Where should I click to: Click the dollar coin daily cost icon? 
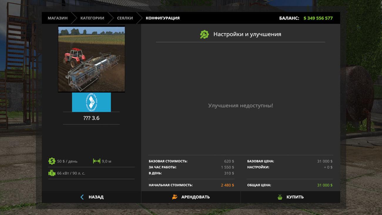(52, 161)
